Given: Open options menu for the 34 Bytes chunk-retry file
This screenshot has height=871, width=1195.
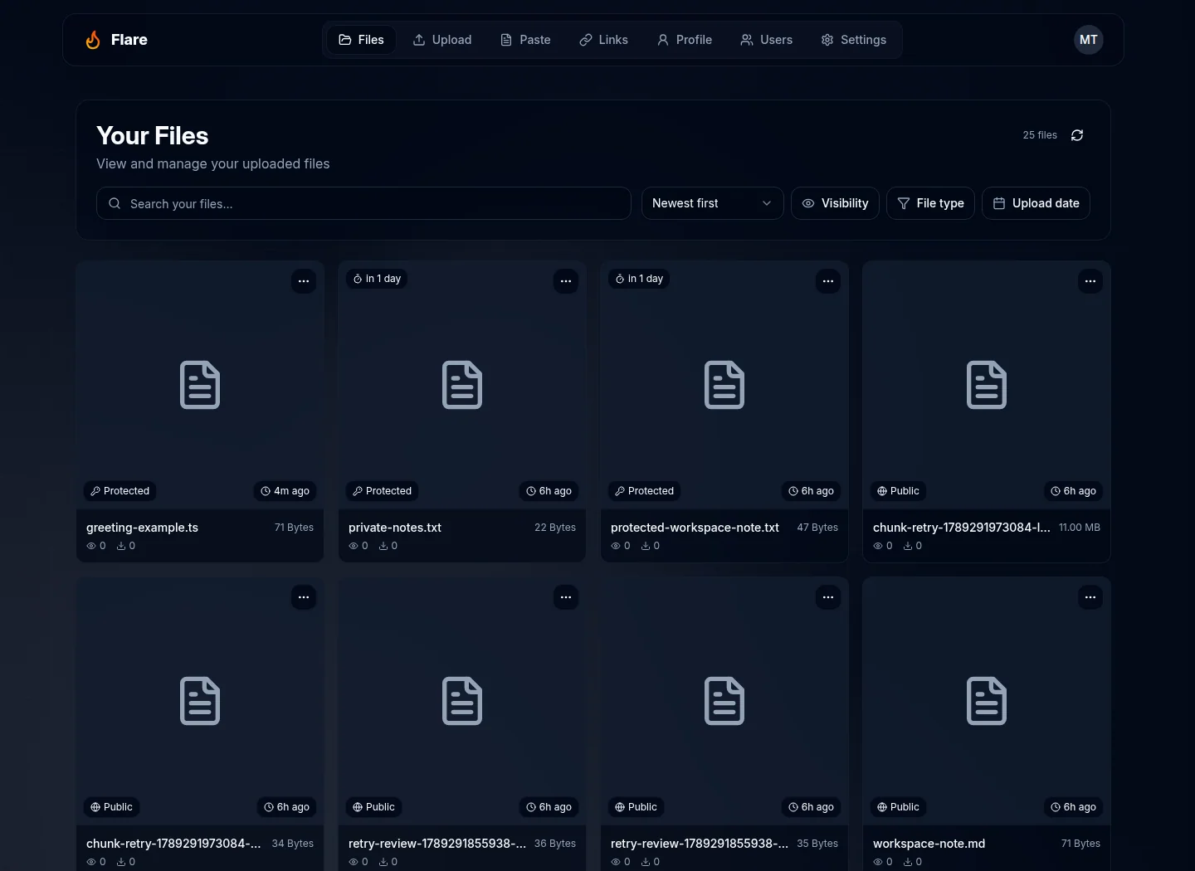Looking at the screenshot, I should click(x=304, y=597).
